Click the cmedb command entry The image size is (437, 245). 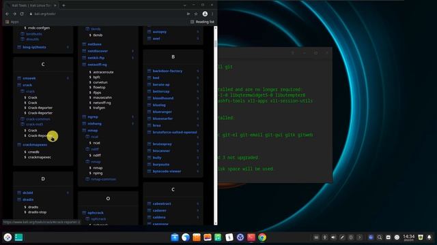(33, 152)
